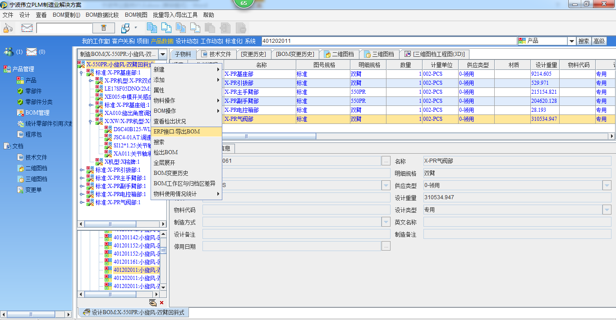The width and height of the screenshot is (616, 320).
Task: Open the 供应类型 dropdown in details form
Action: (607, 185)
